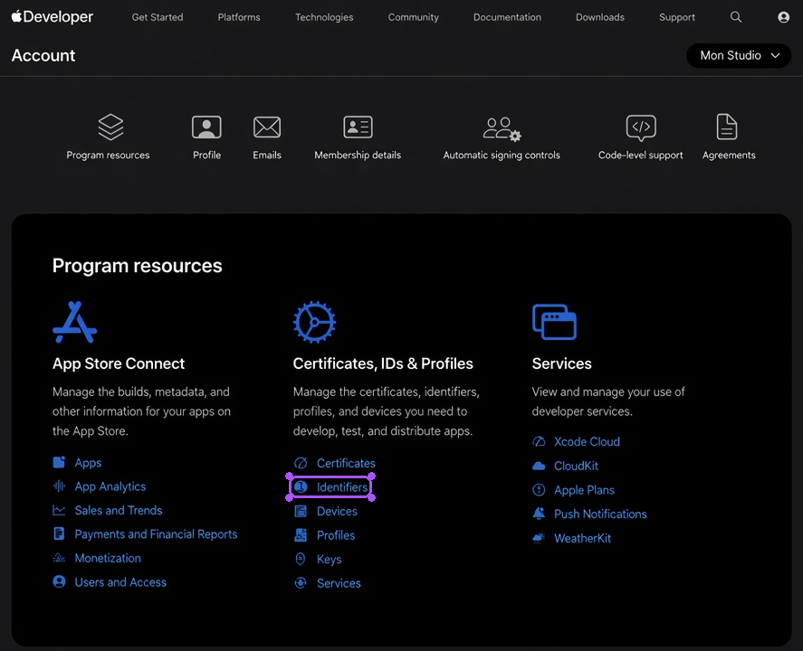Viewport: 803px width, 651px height.
Task: Click the icon beside Users and Access
Action: [x=59, y=581]
